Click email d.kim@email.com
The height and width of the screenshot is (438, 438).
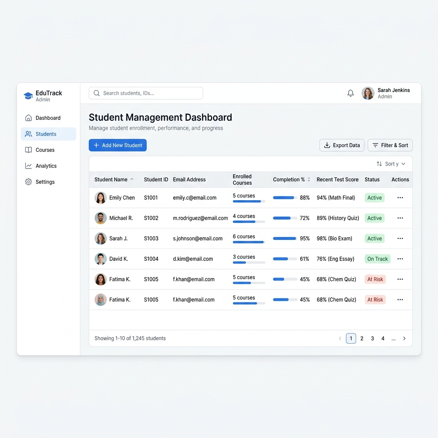click(193, 259)
